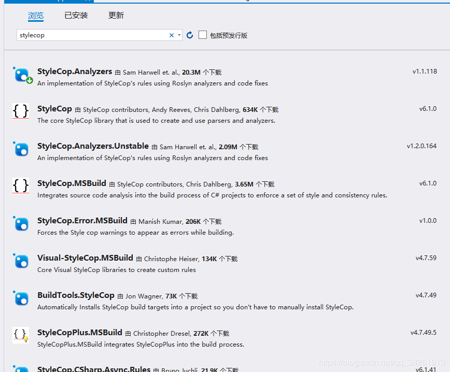
Task: Clear the stylecop search text
Action: pos(172,35)
